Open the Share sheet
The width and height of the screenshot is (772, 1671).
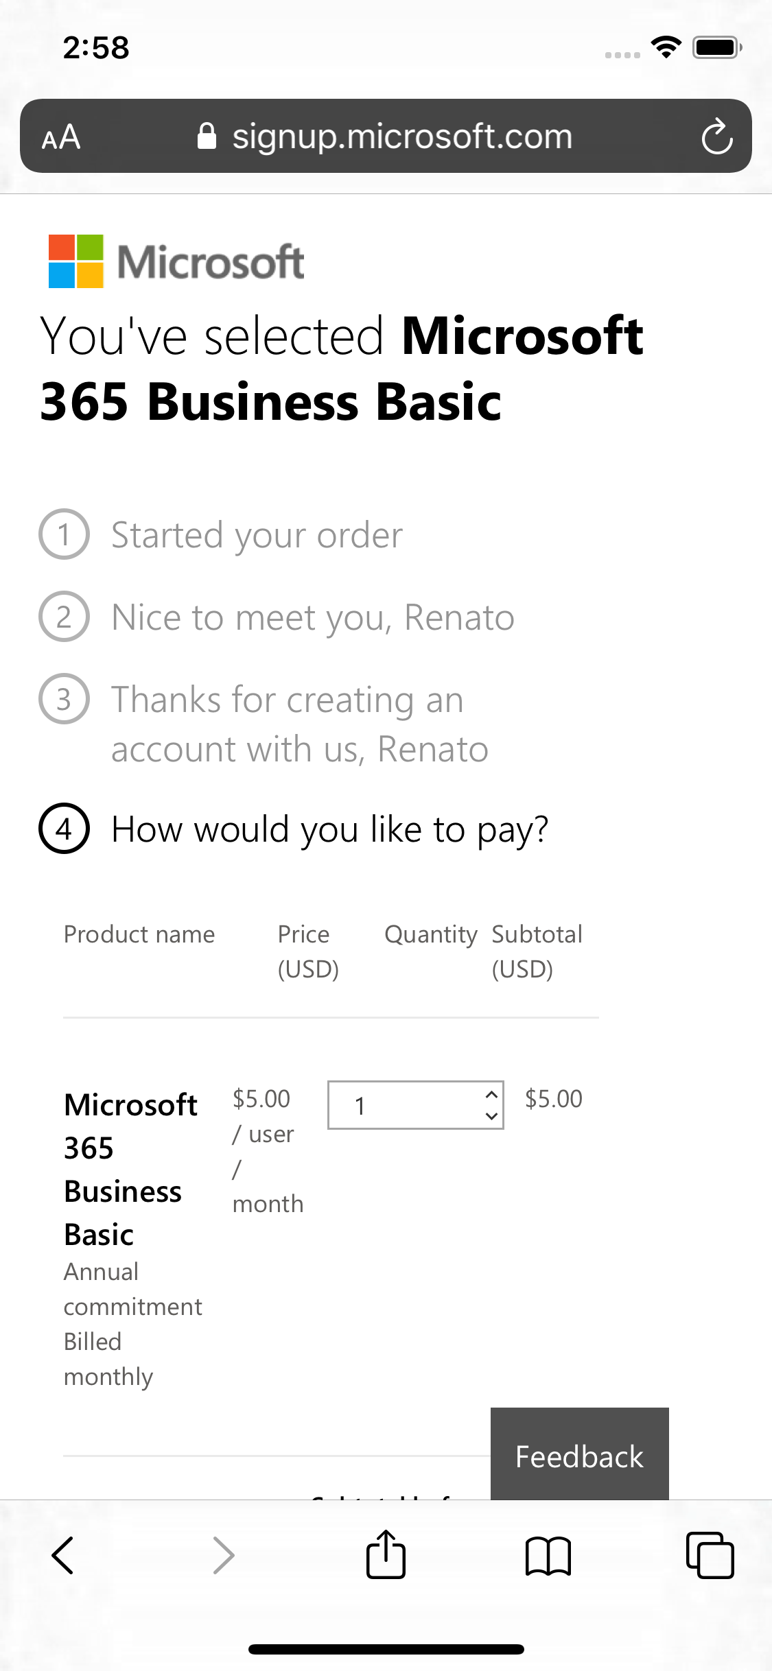click(386, 1555)
